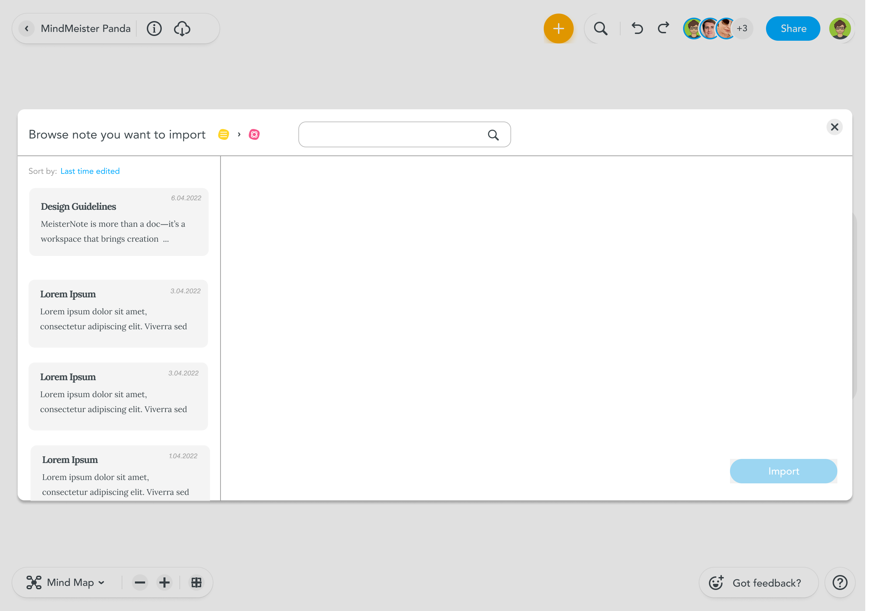Click the yellow MeisterNote breadcrumb icon
The image size is (870, 611).
click(x=224, y=134)
